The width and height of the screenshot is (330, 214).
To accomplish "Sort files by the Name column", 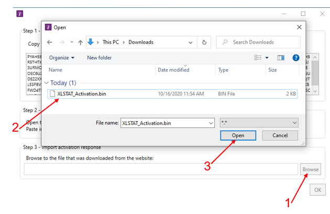I will click(56, 70).
